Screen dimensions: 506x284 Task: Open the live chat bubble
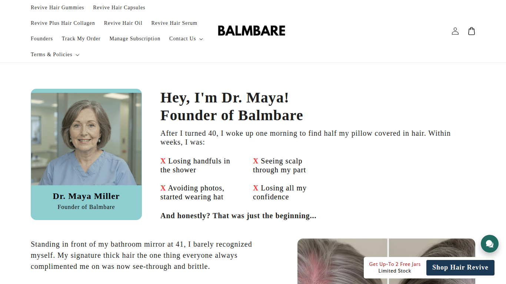click(489, 244)
